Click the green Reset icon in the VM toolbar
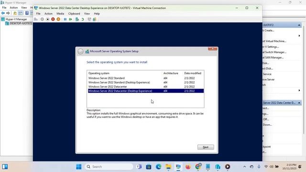This screenshot has height=172, width=306. click(71, 19)
